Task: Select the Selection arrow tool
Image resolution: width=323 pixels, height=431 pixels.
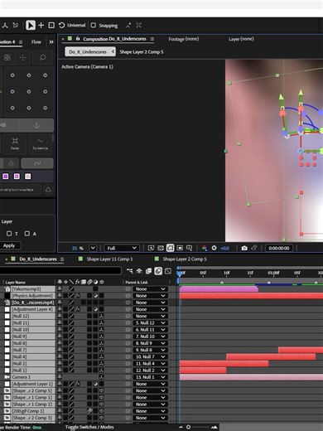Action: point(31,25)
